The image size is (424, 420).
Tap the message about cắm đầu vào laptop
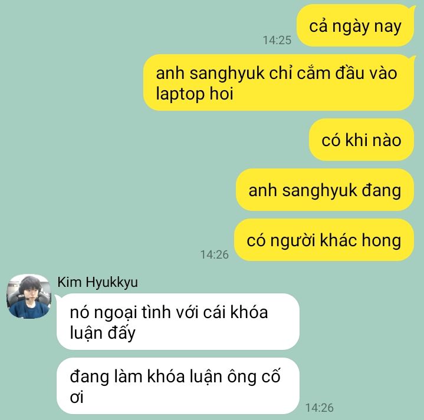click(x=279, y=82)
